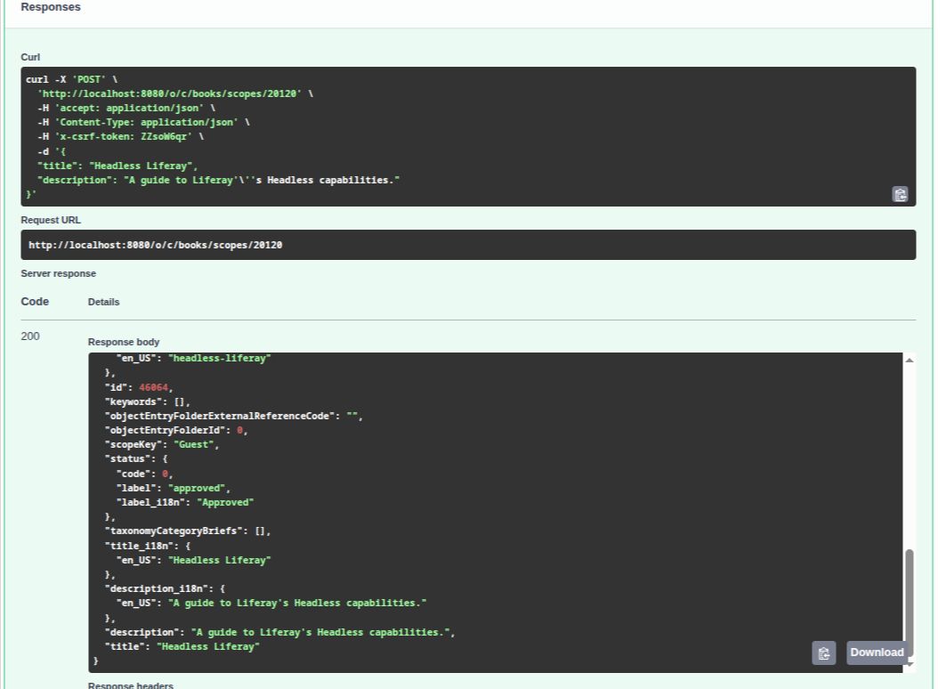Click the final "title": "Headless Liferay" response line

[x=182, y=647]
